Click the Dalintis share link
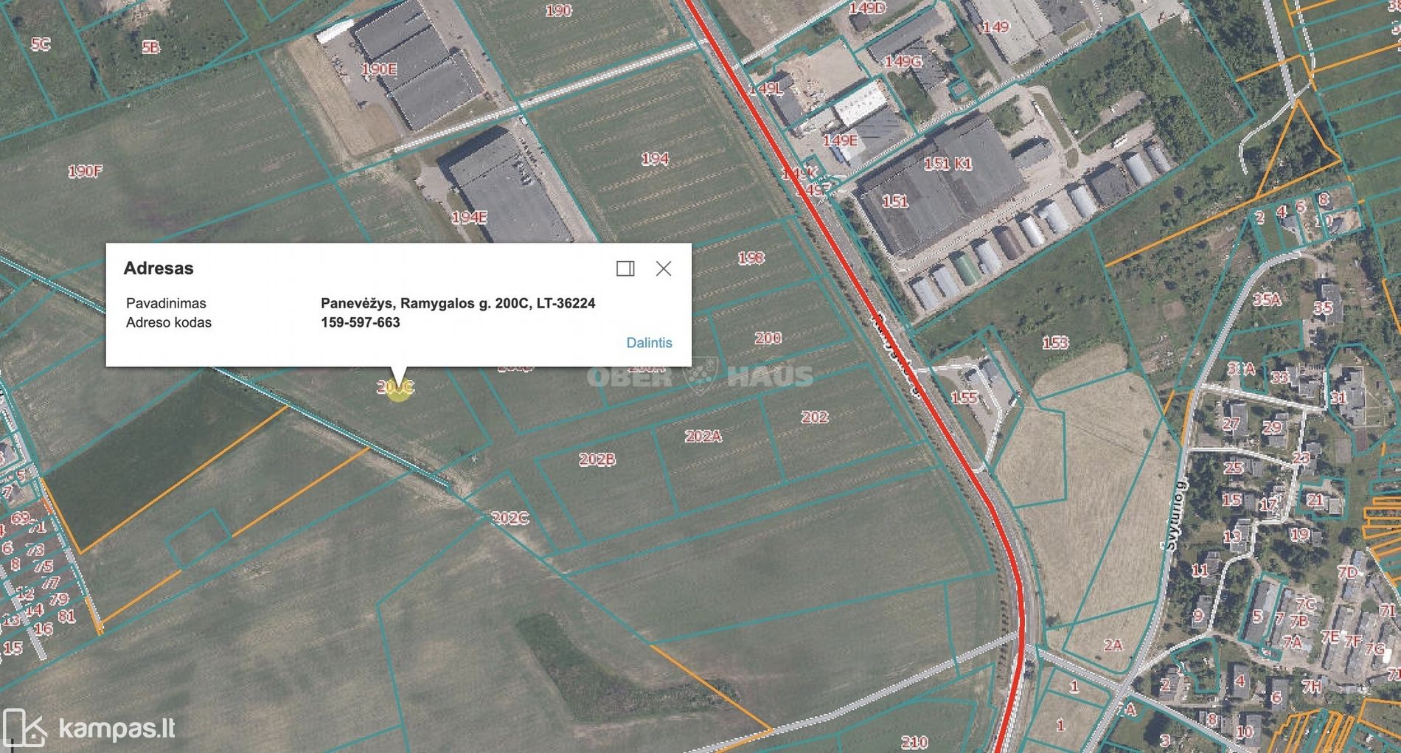The height and width of the screenshot is (753, 1401). (649, 343)
